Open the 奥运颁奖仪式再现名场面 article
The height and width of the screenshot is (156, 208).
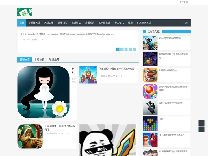pos(170,38)
